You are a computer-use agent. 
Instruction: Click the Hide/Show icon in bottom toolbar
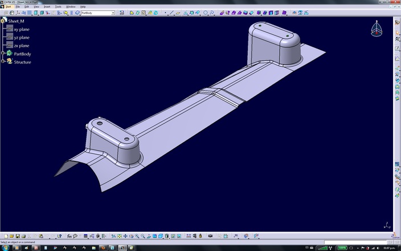pyautogui.click(x=173, y=236)
